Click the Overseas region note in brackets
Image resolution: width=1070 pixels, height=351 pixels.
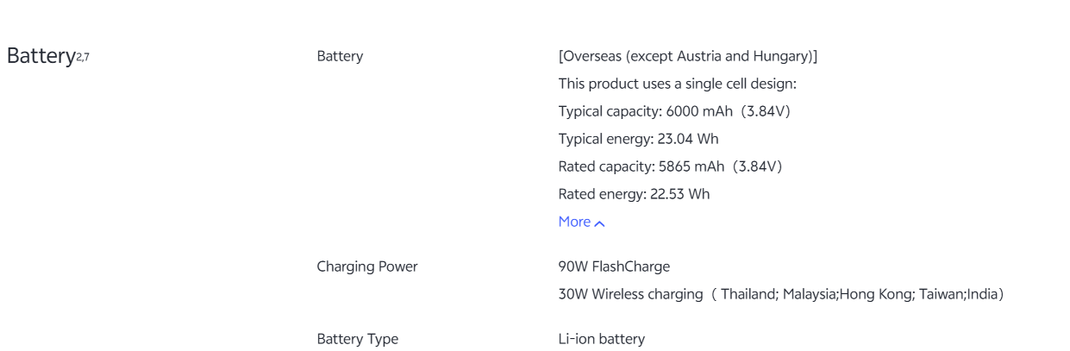[x=687, y=56]
